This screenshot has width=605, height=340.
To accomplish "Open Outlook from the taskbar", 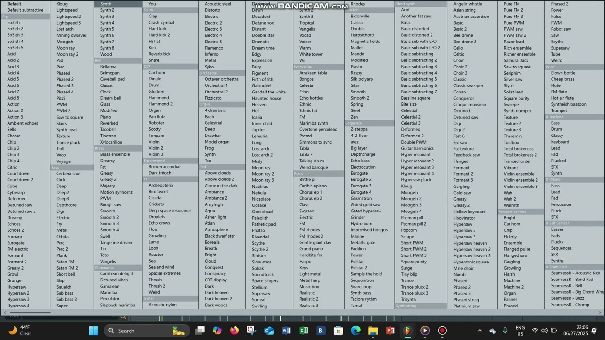I will [x=269, y=331].
